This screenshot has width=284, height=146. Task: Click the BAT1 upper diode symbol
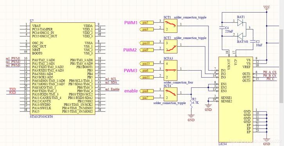[x=240, y=22]
